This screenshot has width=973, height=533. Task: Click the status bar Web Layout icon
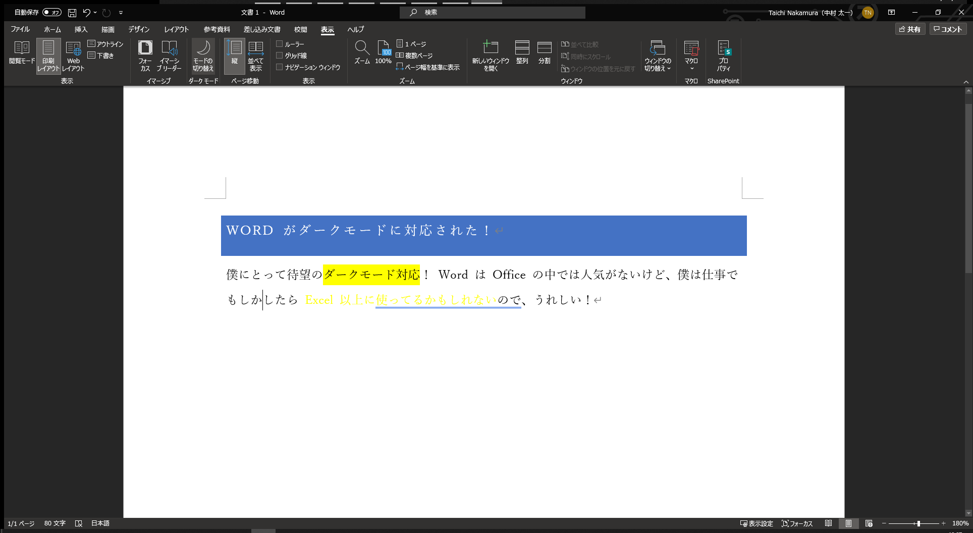(869, 523)
